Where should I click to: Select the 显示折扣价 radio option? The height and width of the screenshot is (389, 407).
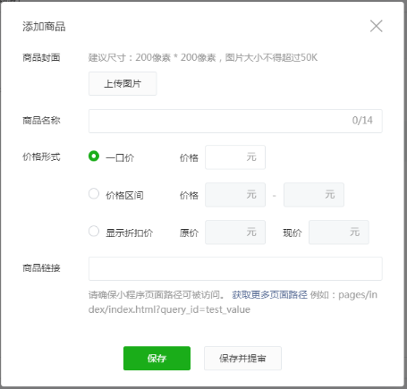(x=94, y=232)
